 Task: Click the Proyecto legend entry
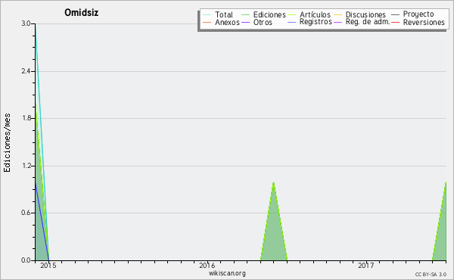pyautogui.click(x=412, y=14)
